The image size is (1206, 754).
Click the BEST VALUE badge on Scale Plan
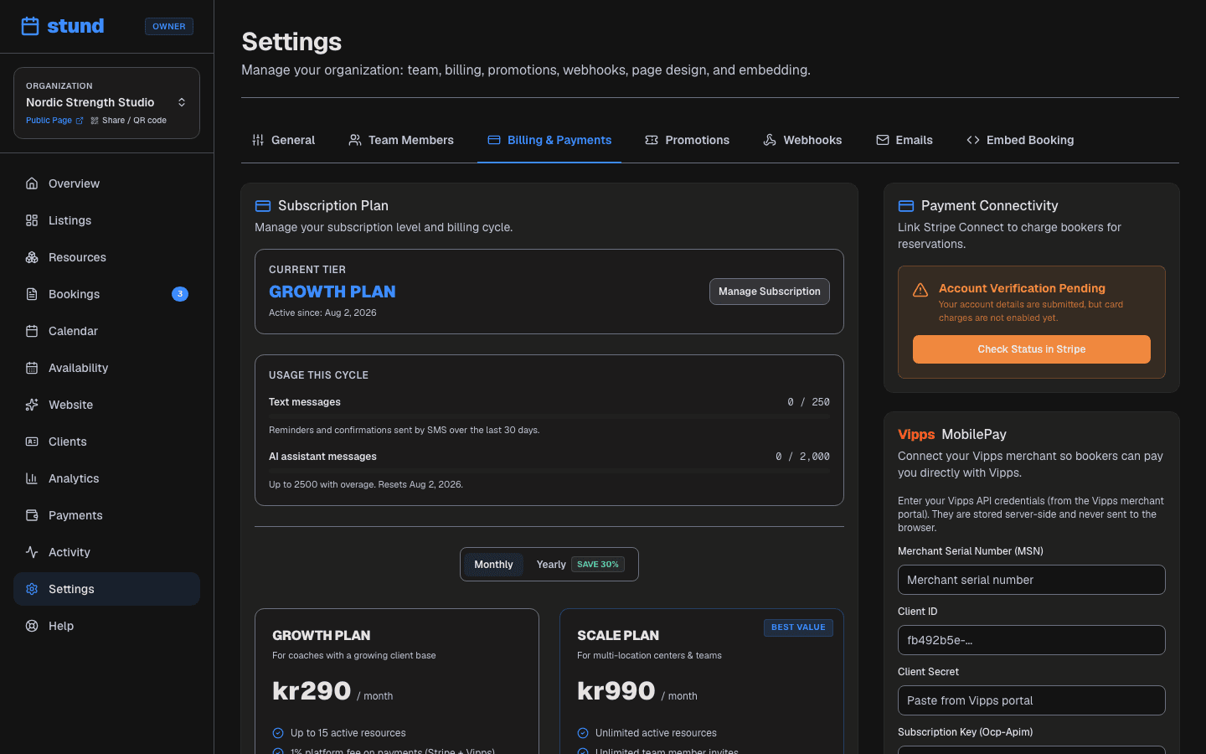[x=798, y=627]
